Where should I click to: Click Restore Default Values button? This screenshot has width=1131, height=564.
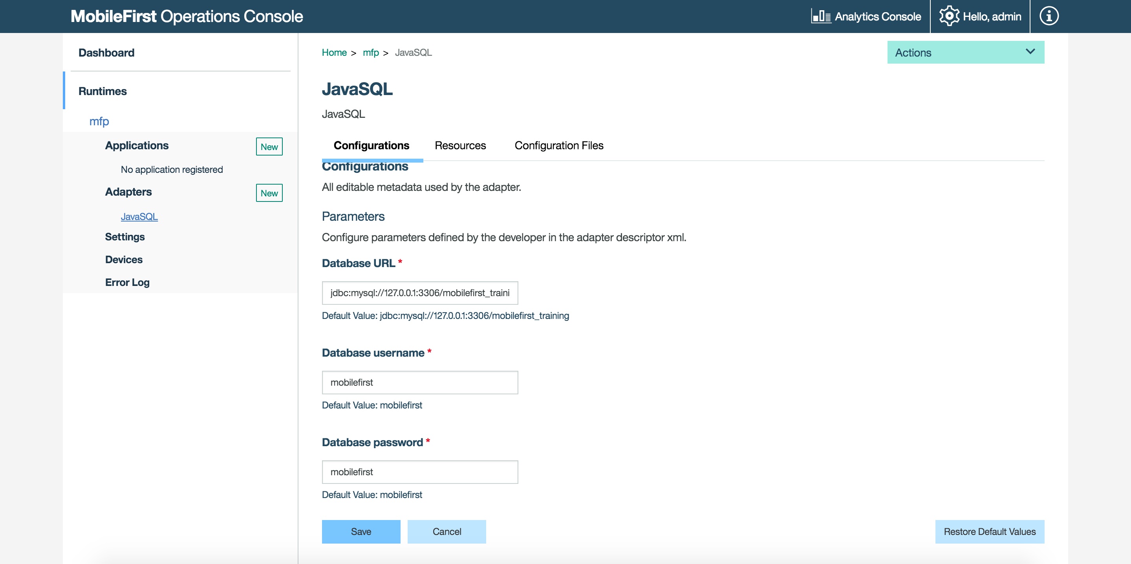pyautogui.click(x=990, y=532)
